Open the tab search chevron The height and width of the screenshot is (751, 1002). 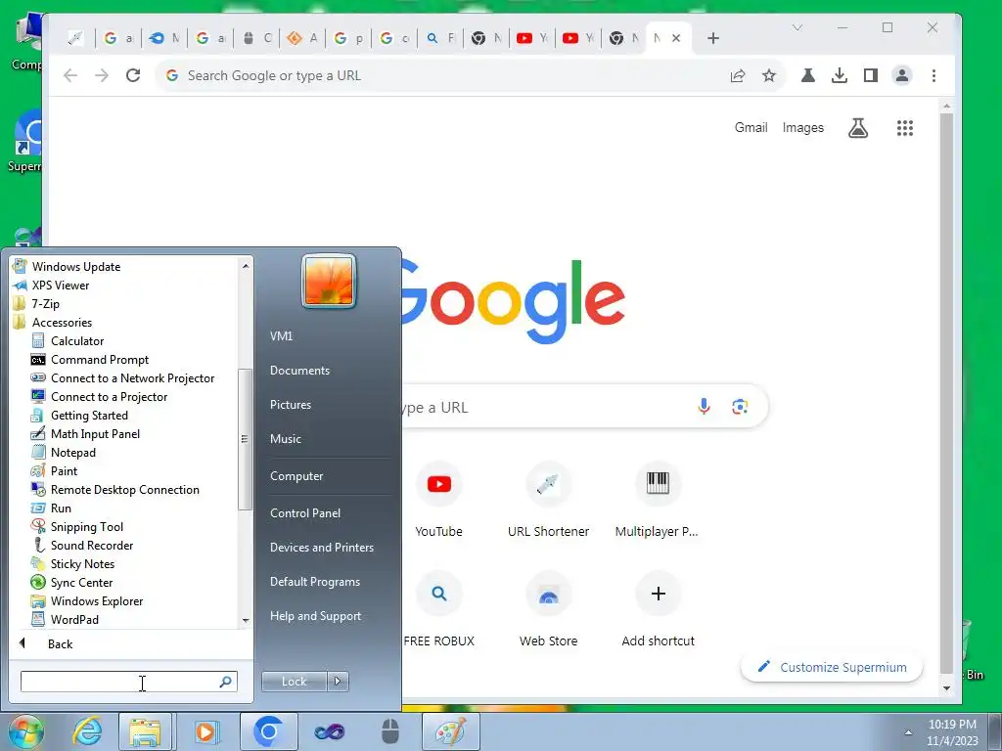click(x=797, y=27)
